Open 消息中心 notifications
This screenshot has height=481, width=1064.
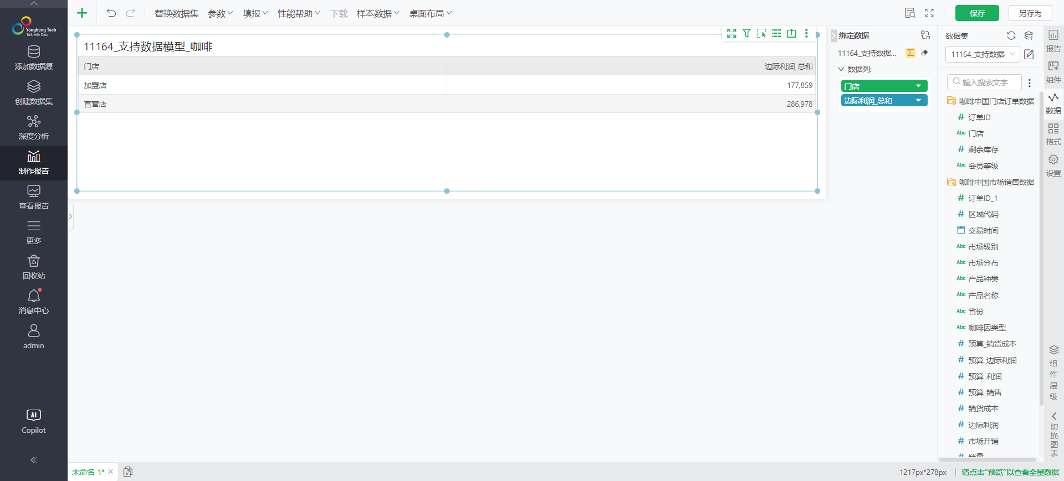[x=34, y=302]
